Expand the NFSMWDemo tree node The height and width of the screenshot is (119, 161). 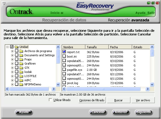pyautogui.click(x=12, y=85)
